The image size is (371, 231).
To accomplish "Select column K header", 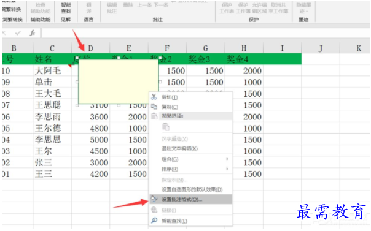I will click(x=356, y=48).
